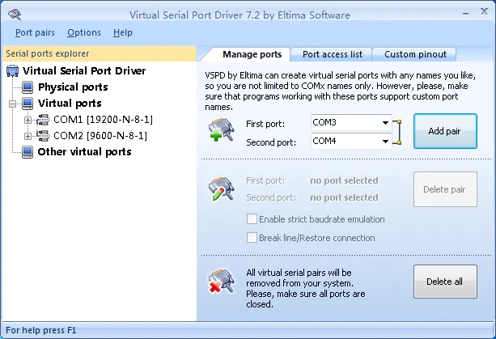
Task: Switch to the Port access list tab
Action: point(332,54)
